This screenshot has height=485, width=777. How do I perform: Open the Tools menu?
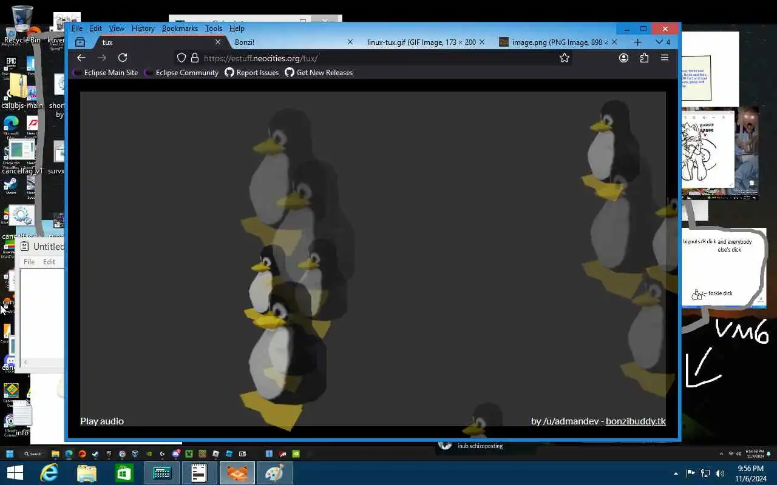pyautogui.click(x=214, y=28)
